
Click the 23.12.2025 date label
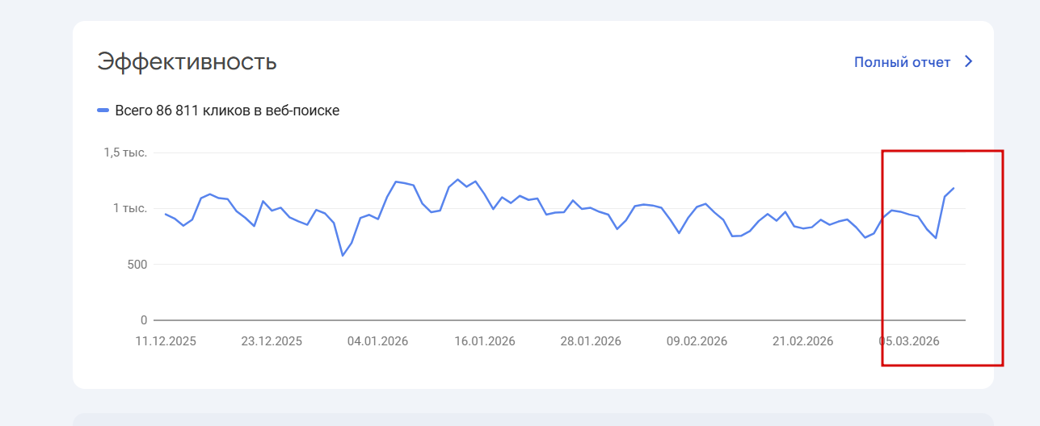272,341
